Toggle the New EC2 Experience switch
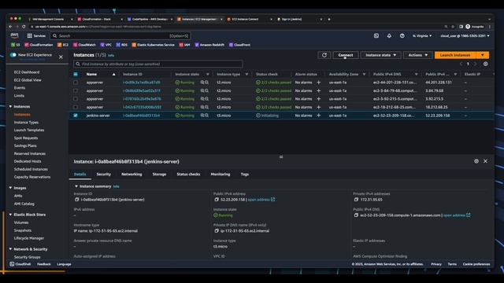504x283 pixels. point(13,55)
